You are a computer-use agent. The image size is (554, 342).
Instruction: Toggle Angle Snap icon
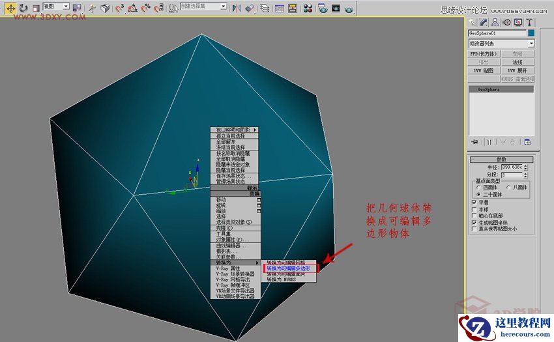pyautogui.click(x=132, y=8)
